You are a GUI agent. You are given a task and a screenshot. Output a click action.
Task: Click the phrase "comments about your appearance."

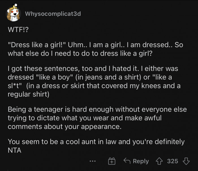tap(65, 126)
